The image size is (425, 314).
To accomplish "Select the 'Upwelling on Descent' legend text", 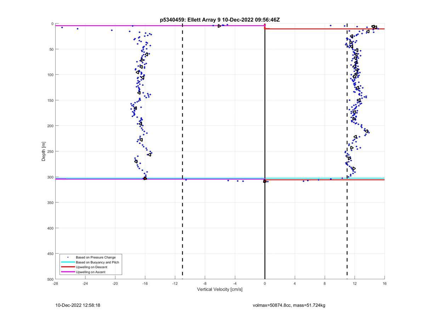I will 91,267.
